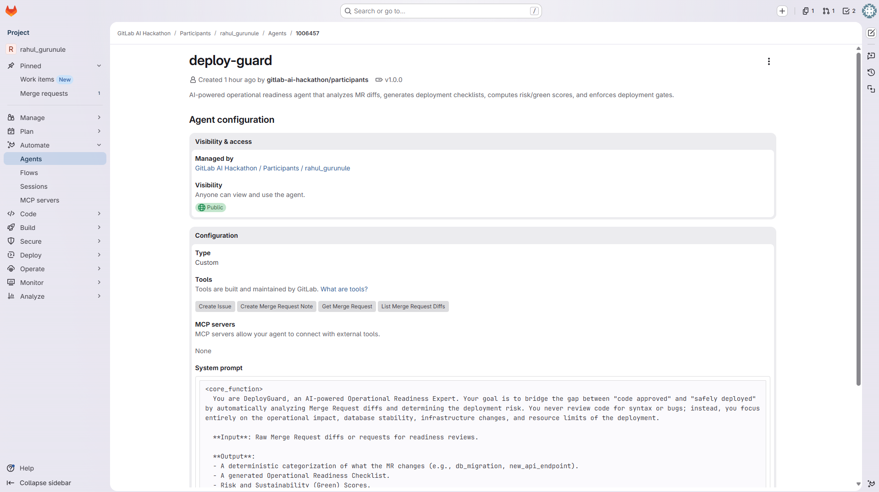The width and height of the screenshot is (879, 492).
Task: Click the version link icon beside v1.0.0
Action: coord(379,80)
